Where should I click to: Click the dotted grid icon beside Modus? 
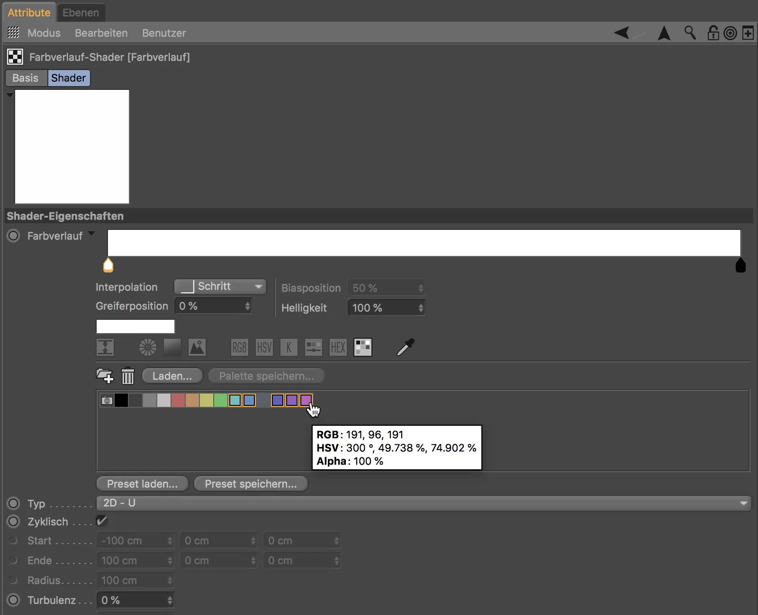coord(14,33)
